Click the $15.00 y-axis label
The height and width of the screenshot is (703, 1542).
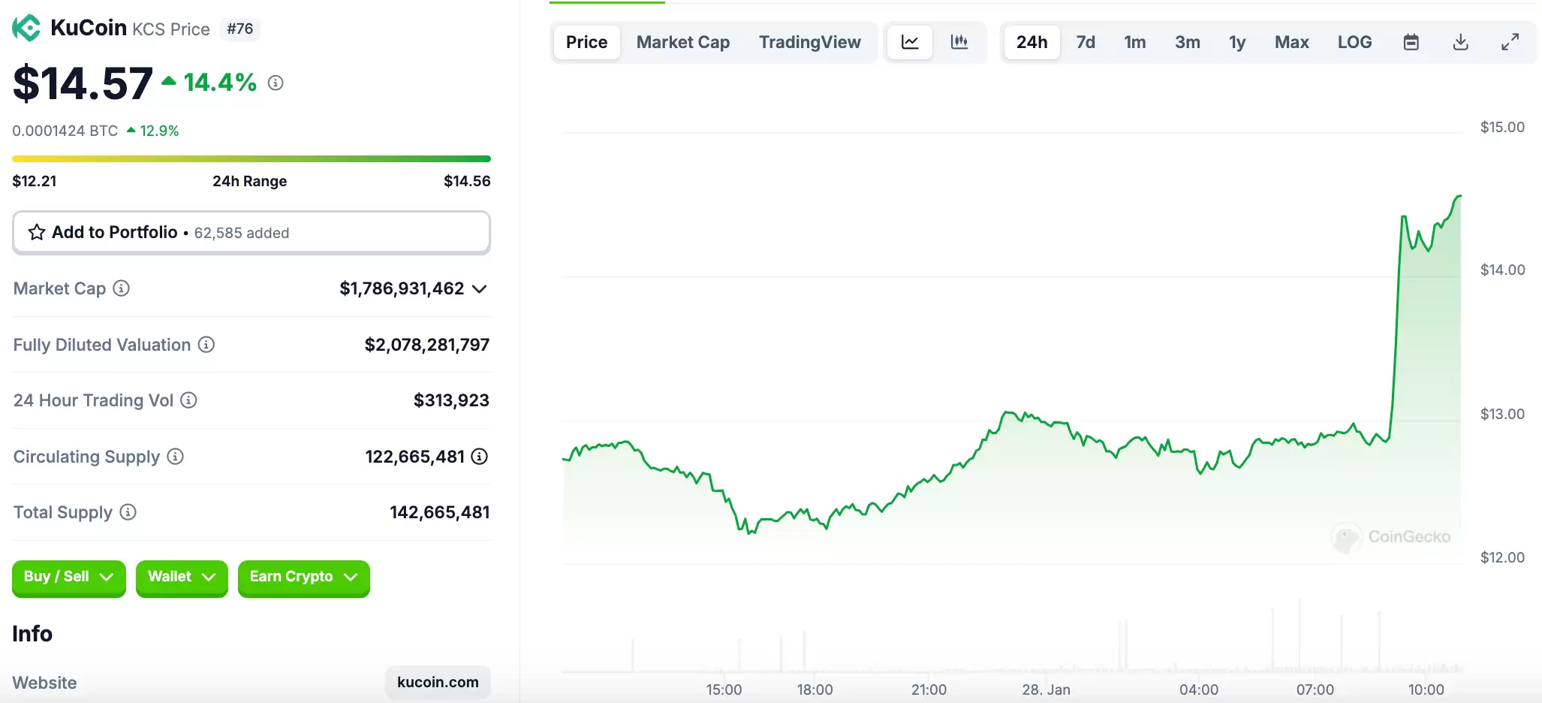[1502, 127]
